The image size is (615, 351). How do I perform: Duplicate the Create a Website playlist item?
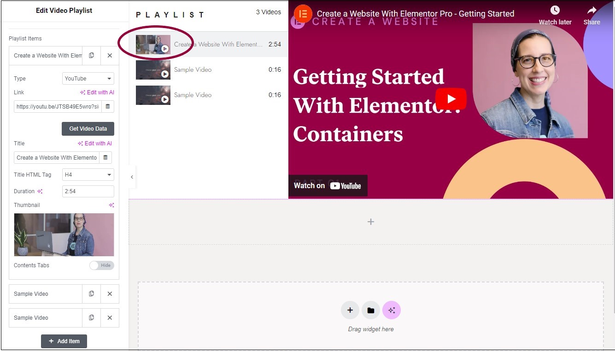(91, 55)
